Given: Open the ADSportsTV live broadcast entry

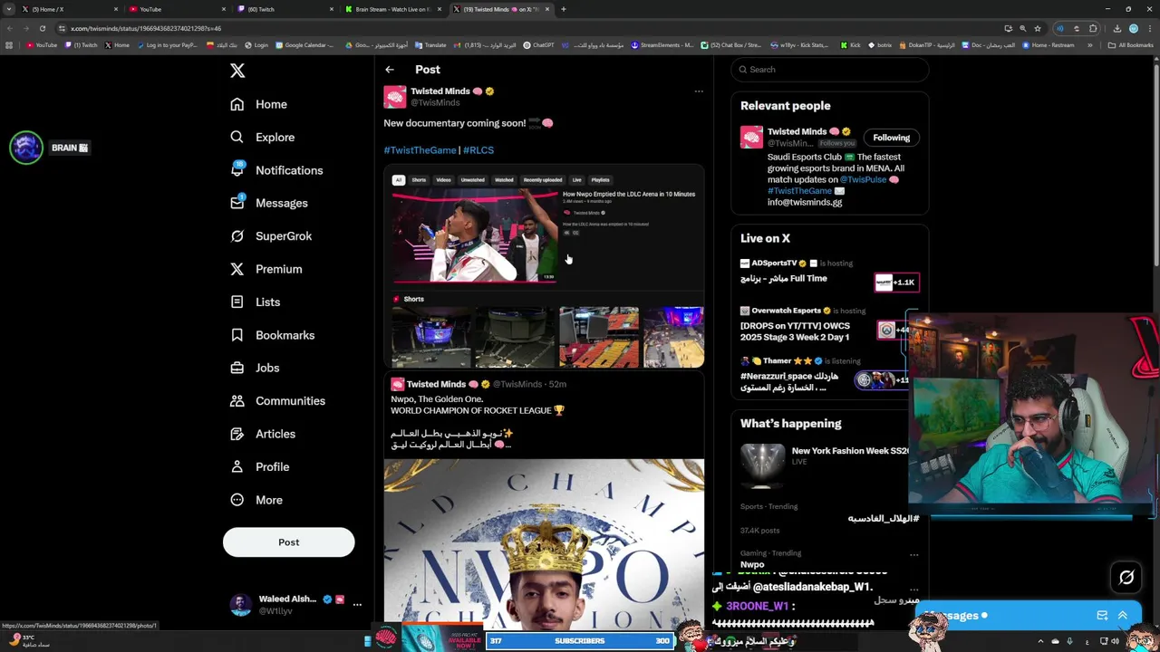Looking at the screenshot, I should click(829, 272).
